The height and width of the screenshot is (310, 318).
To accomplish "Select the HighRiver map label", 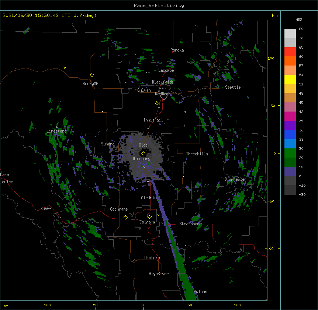I will tap(159, 274).
